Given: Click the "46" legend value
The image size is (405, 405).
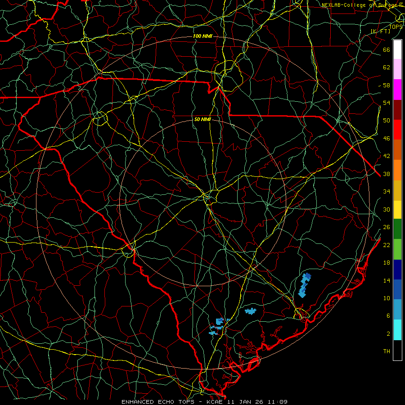Looking at the screenshot, I should [387, 139].
